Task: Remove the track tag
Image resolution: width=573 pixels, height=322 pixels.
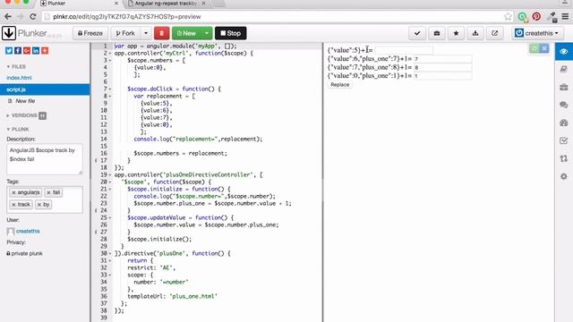Action: [13, 205]
